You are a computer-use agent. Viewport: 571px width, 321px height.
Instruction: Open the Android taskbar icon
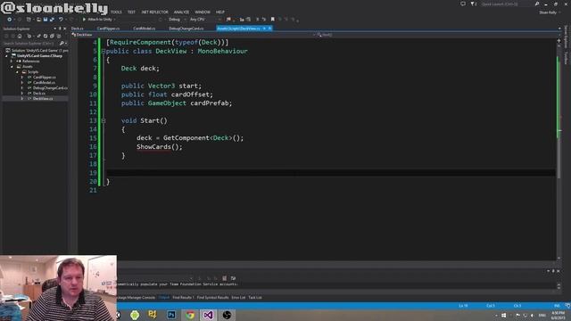(135, 315)
